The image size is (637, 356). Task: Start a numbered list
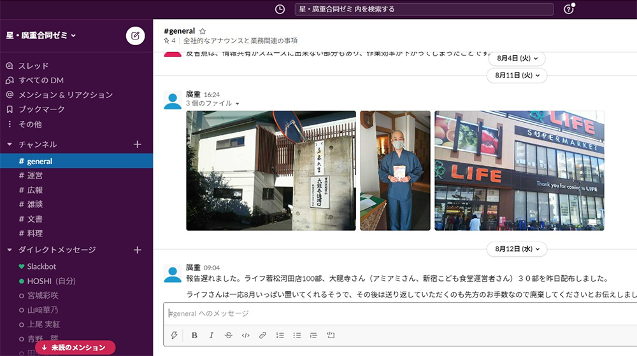(280, 335)
